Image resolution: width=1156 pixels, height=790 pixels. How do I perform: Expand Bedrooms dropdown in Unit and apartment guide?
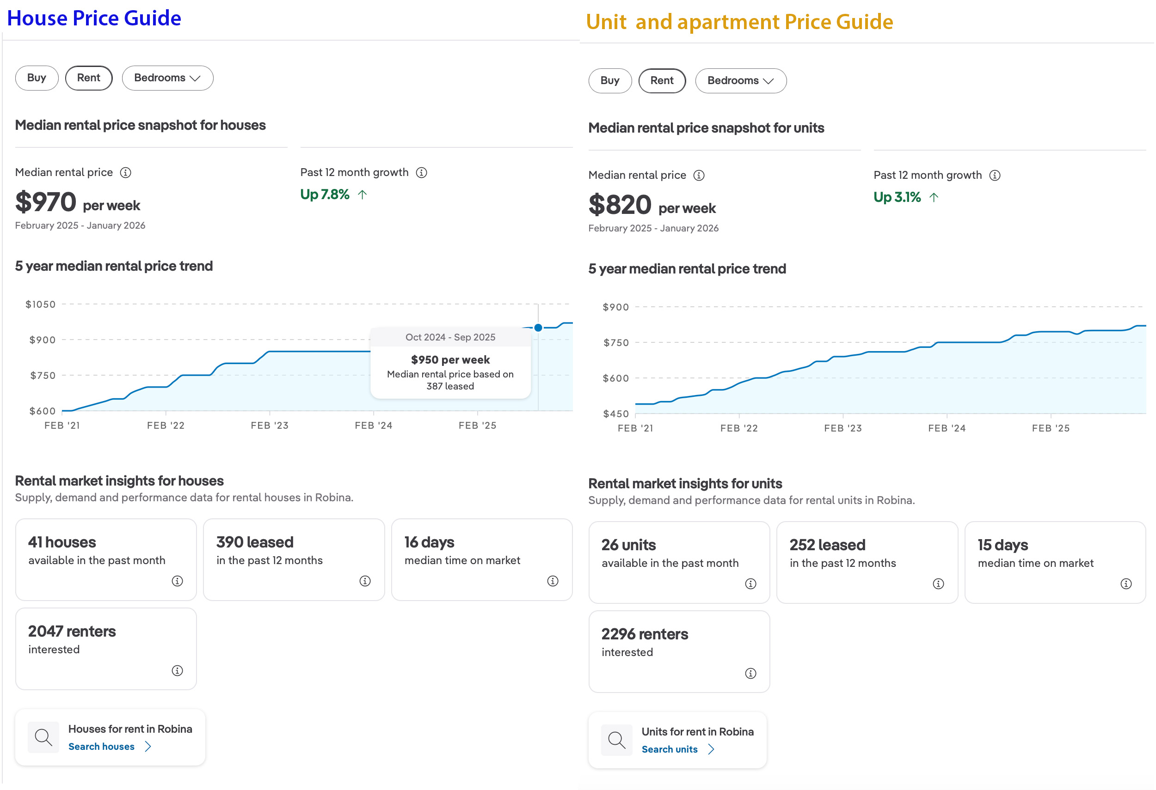coord(741,81)
